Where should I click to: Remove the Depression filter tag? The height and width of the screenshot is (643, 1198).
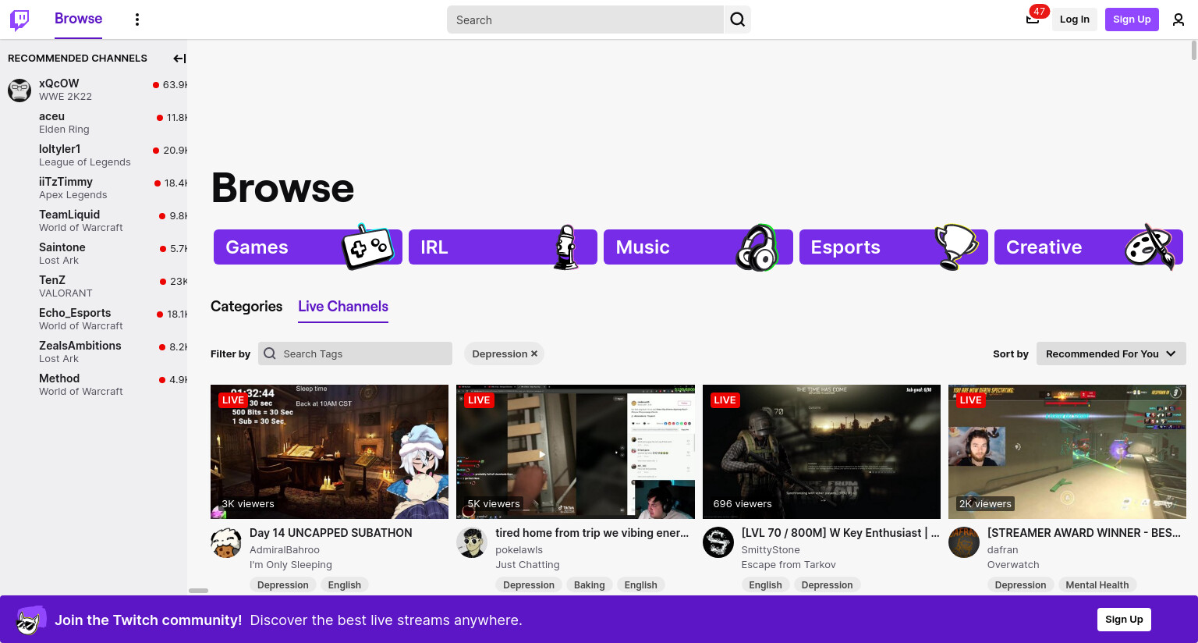(534, 353)
